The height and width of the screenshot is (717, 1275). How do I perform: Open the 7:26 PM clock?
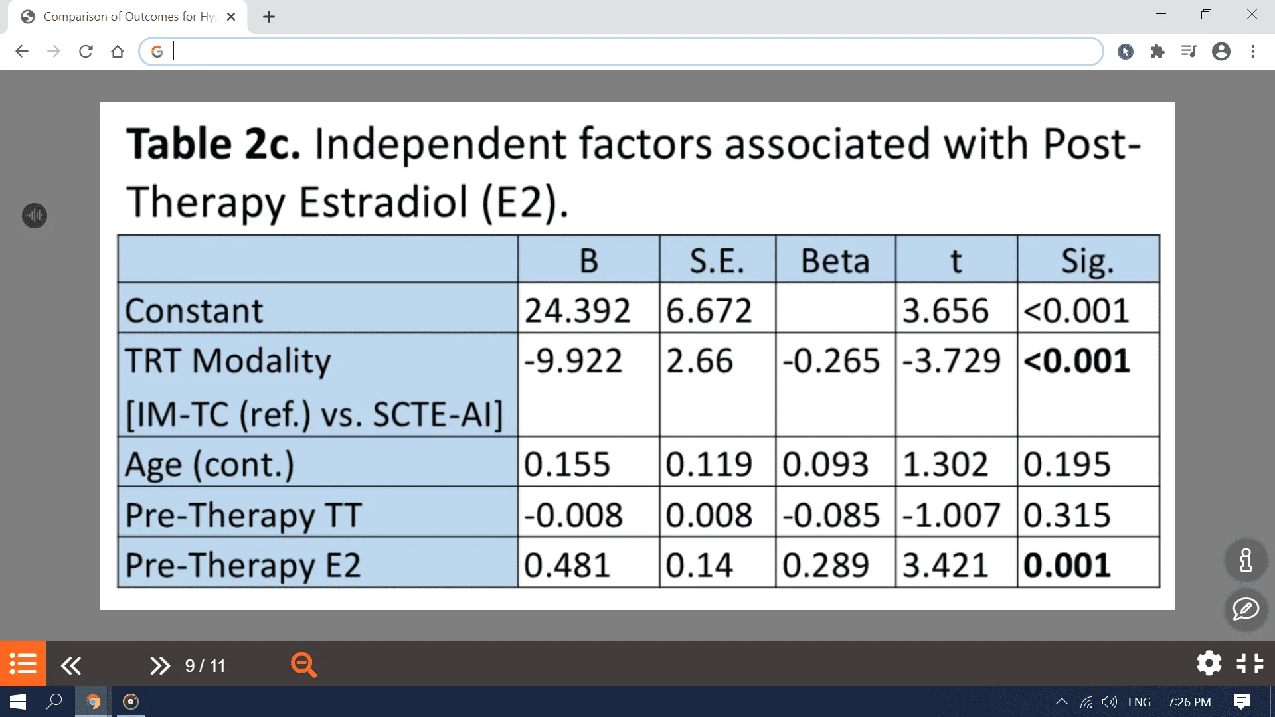pos(1189,702)
